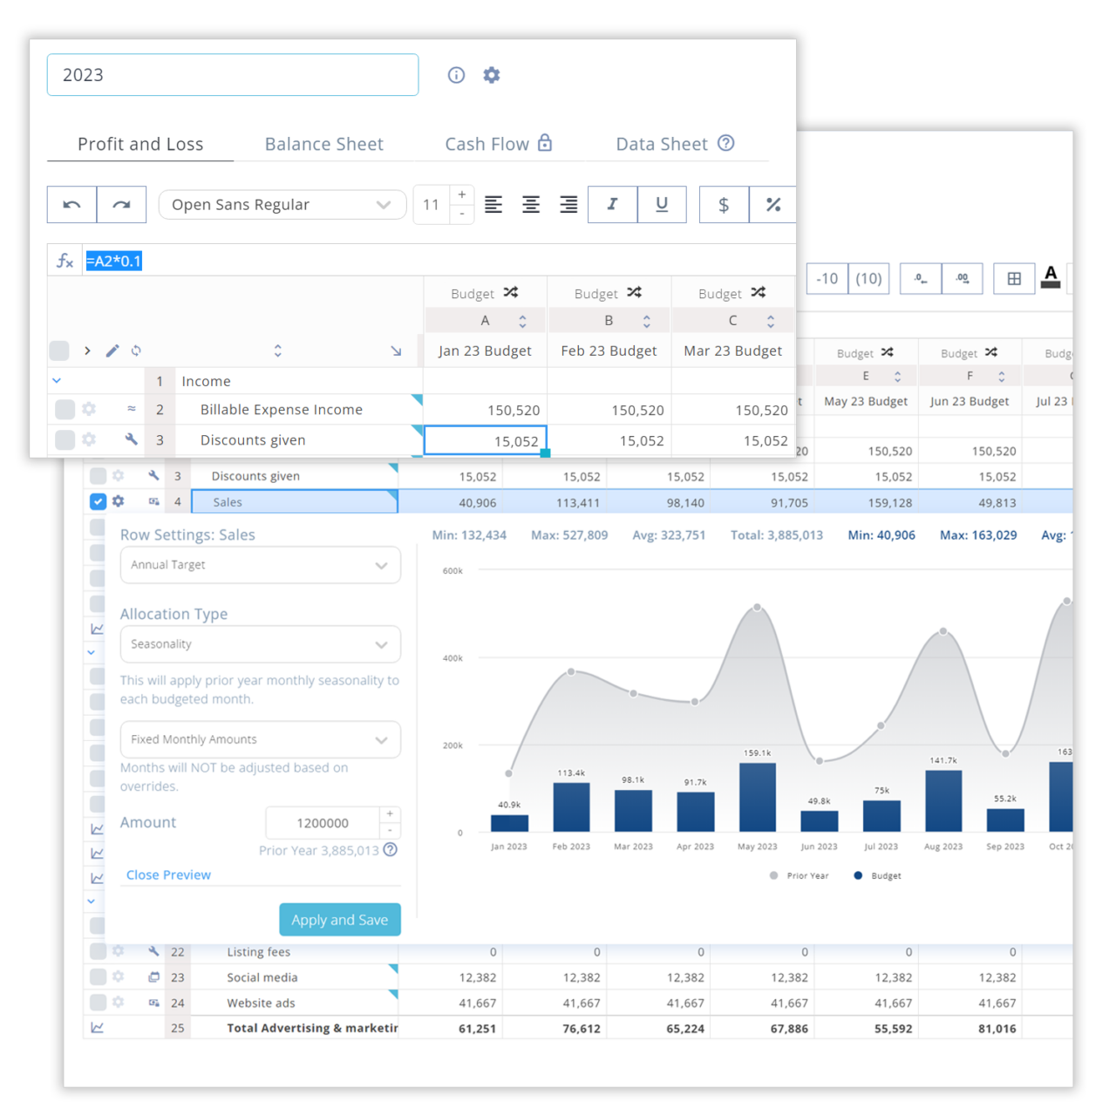Click the undo arrow icon
This screenshot has height=1116, width=1116.
[x=71, y=204]
